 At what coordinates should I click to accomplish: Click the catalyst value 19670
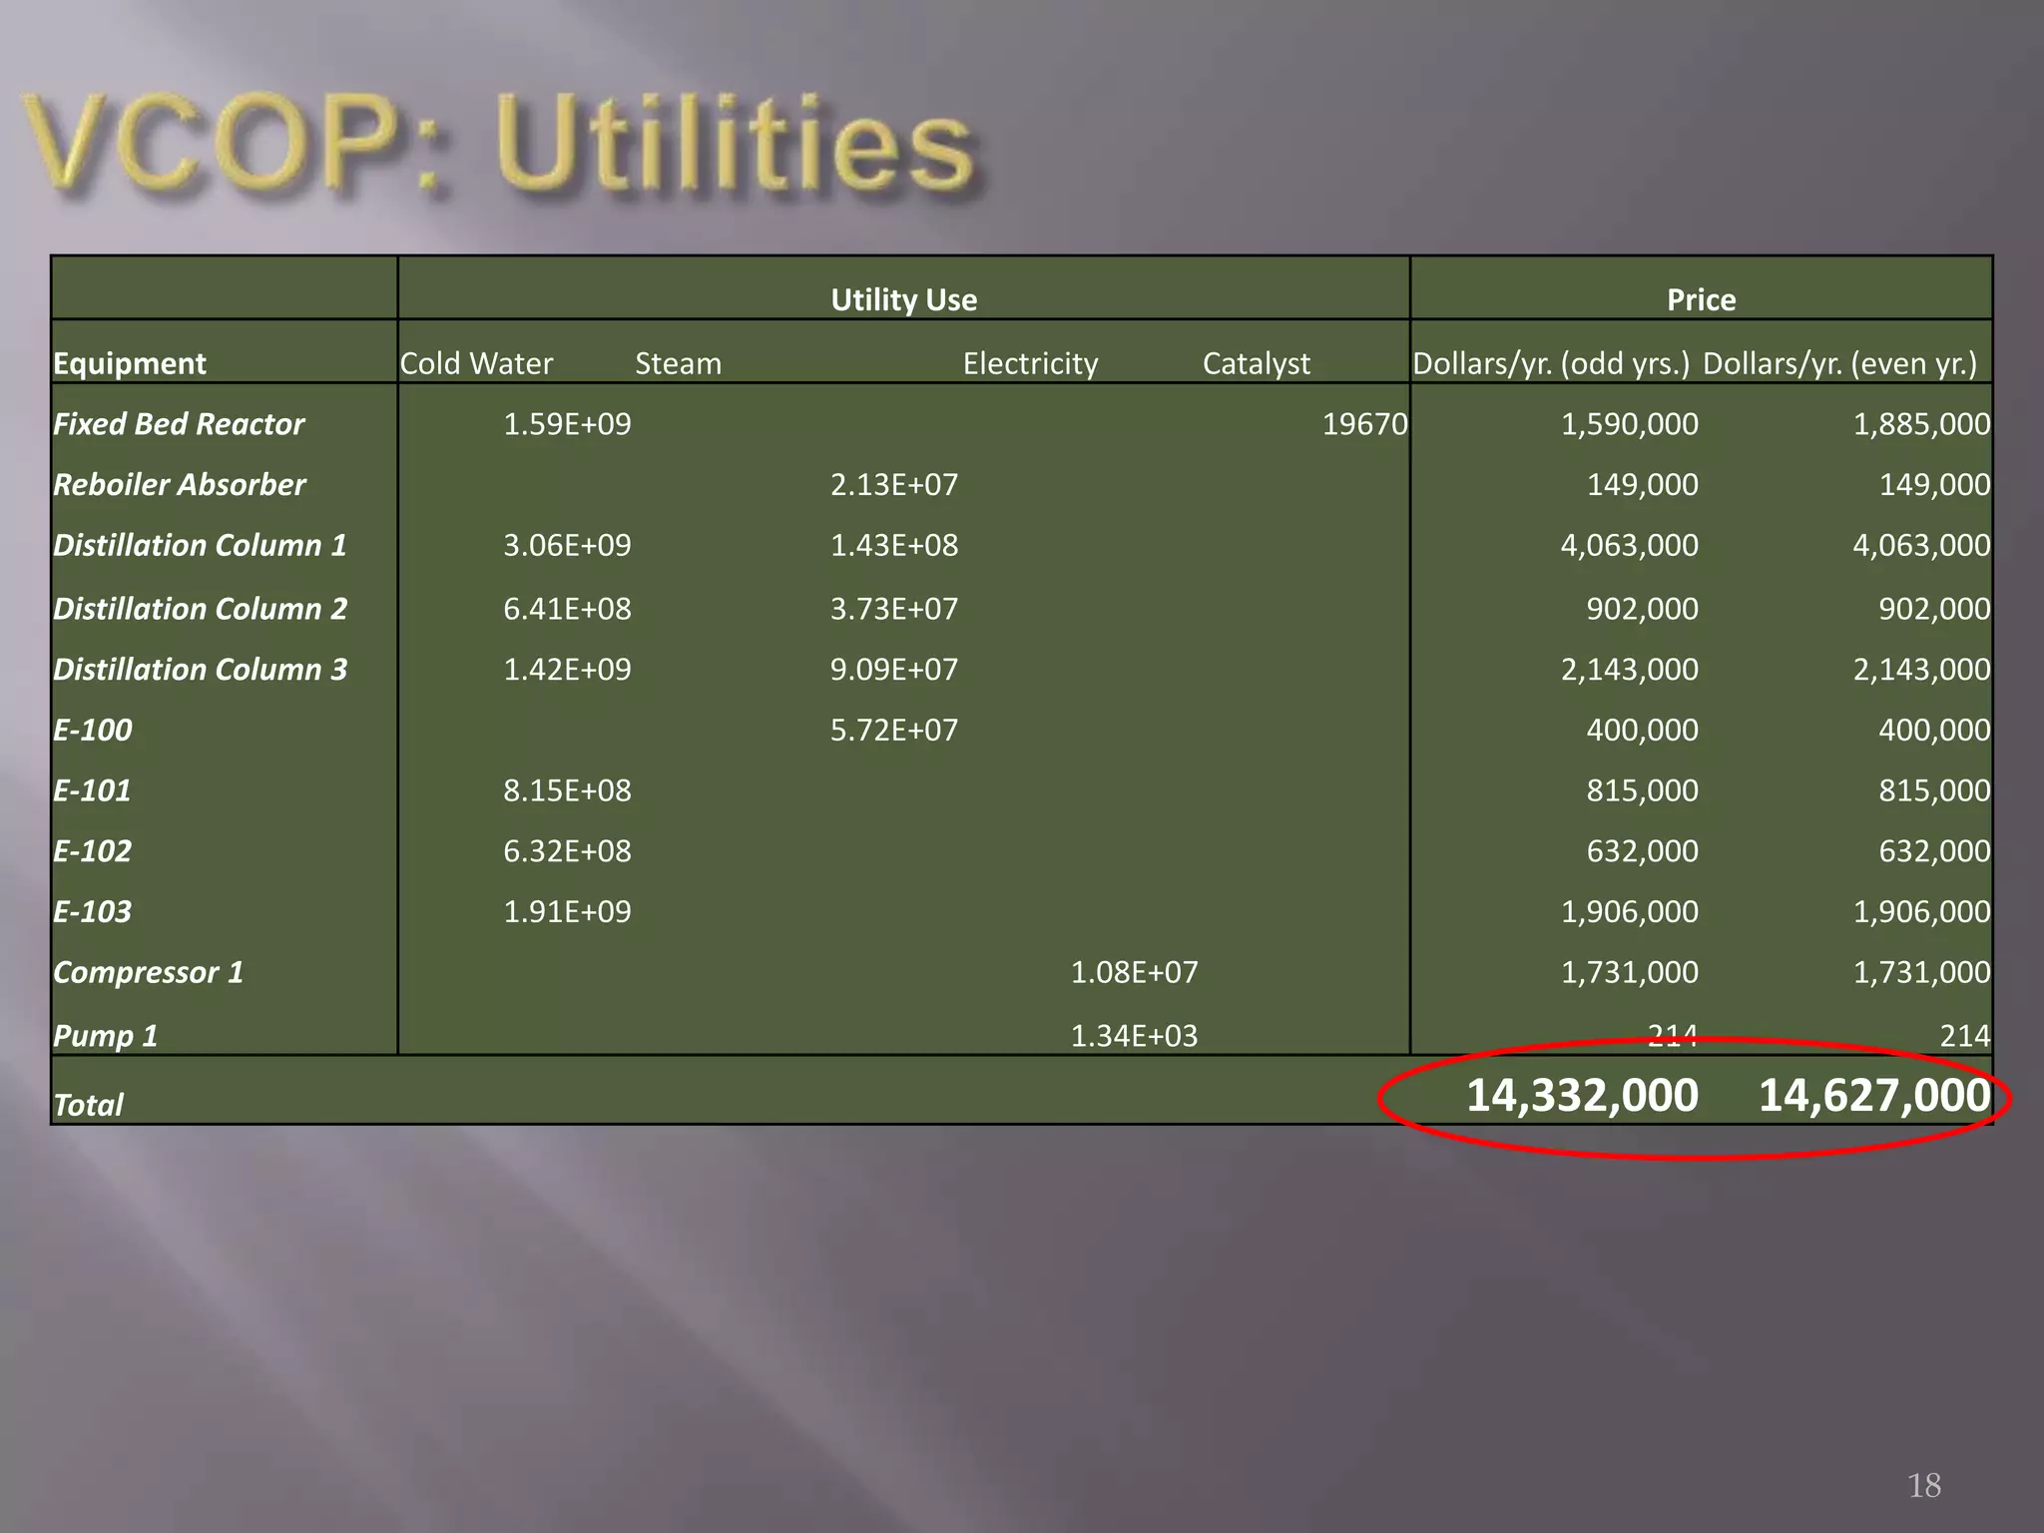(1364, 424)
